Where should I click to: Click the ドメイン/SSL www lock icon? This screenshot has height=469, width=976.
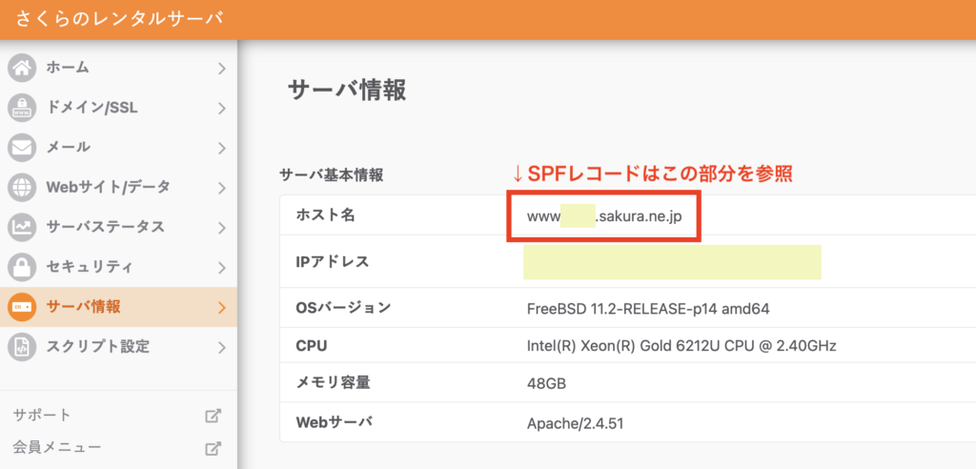23,109
